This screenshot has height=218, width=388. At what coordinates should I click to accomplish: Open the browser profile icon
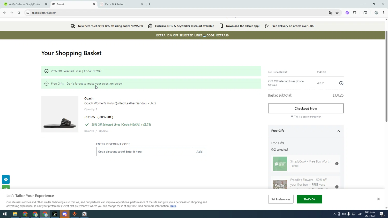[x=376, y=13]
